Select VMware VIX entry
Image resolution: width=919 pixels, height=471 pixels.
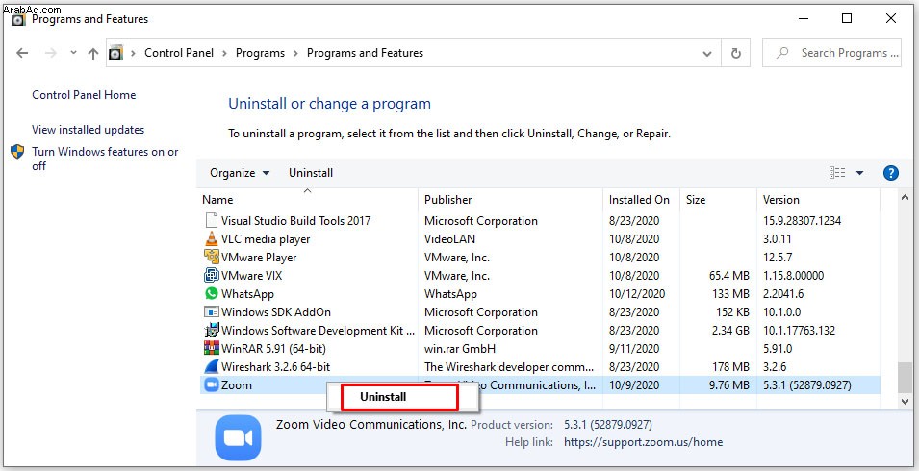coord(251,275)
